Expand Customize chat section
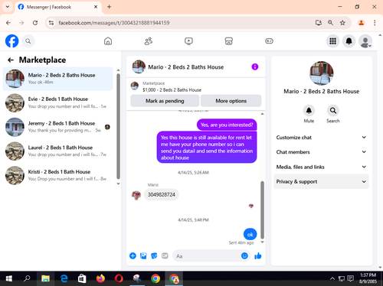 (x=321, y=138)
